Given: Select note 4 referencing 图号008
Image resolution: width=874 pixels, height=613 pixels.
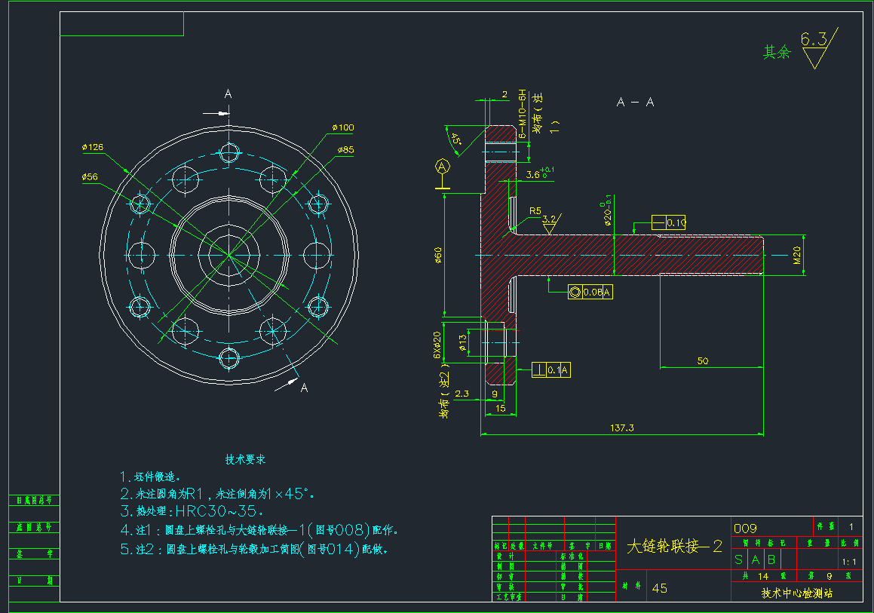Looking at the screenshot, I should [x=259, y=529].
